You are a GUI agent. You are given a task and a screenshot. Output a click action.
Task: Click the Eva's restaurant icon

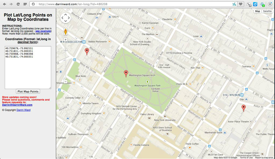click(153, 28)
